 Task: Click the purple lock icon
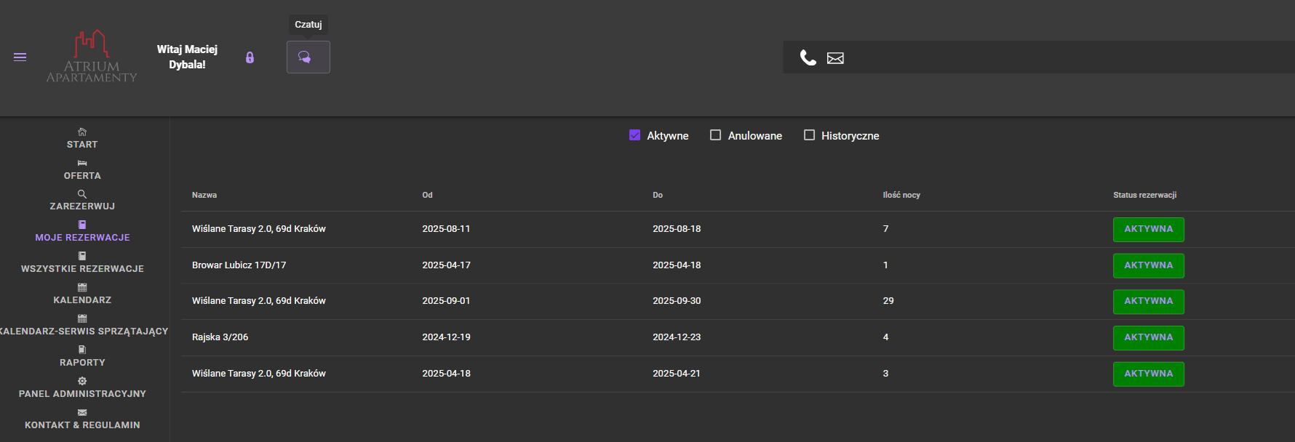(250, 57)
